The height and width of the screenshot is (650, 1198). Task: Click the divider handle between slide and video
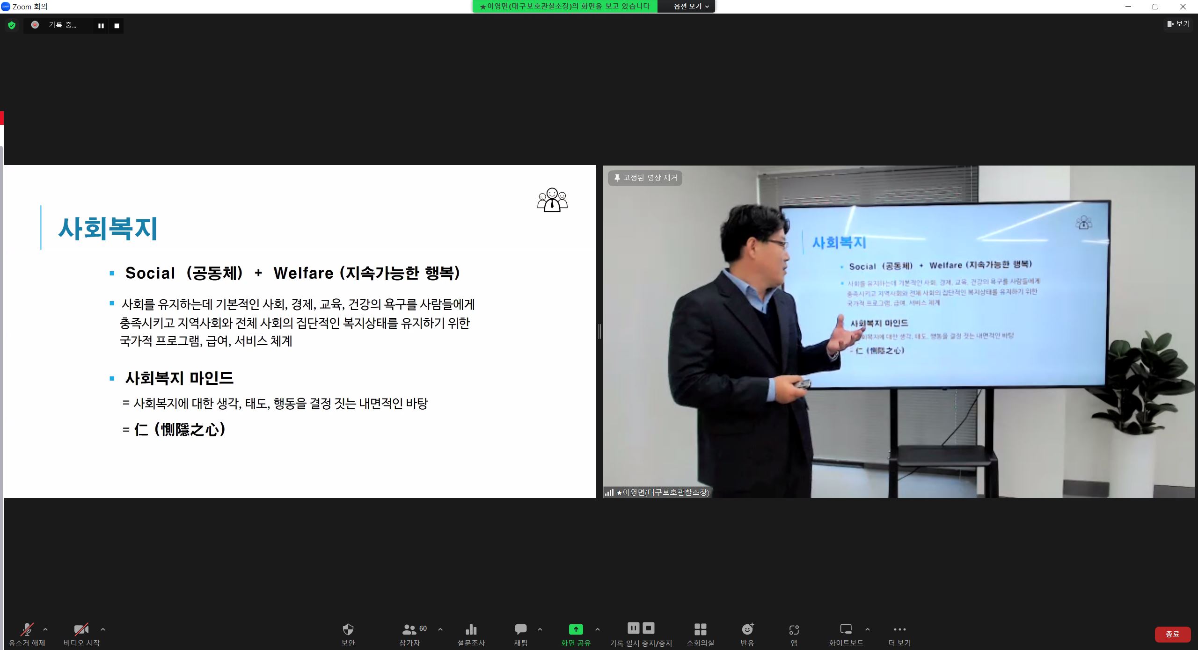click(x=599, y=332)
